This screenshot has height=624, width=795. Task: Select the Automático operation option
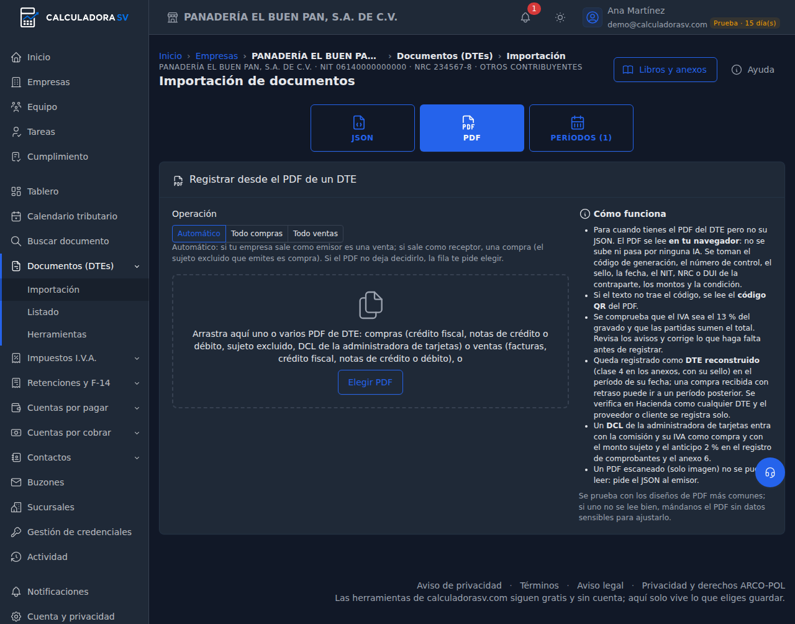(199, 234)
